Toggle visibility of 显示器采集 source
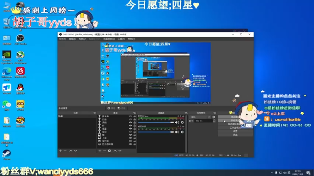The height and width of the screenshot is (176, 314). 130,144
